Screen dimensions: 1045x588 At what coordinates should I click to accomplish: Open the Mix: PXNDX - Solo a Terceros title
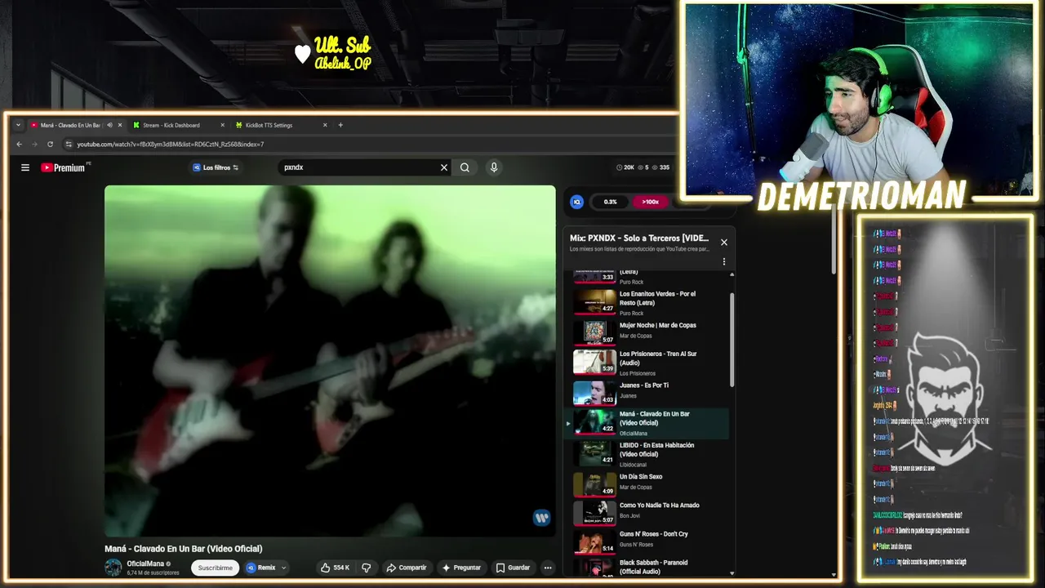click(639, 238)
